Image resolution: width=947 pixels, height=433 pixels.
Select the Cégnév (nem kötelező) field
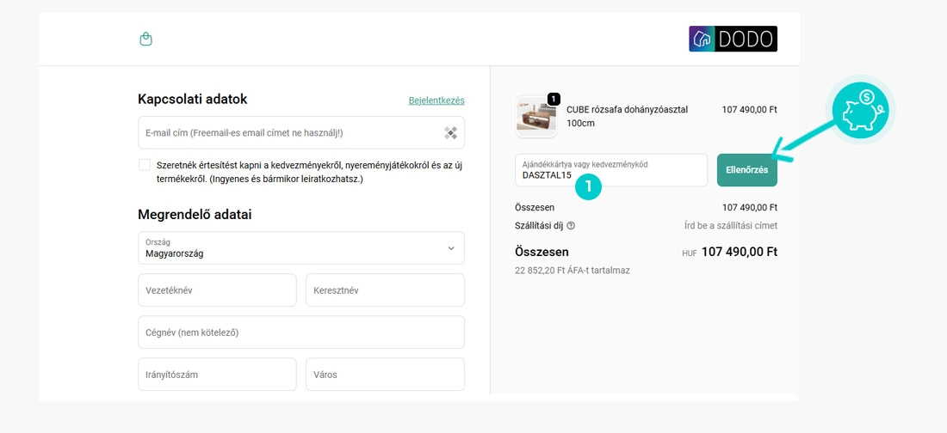point(301,332)
